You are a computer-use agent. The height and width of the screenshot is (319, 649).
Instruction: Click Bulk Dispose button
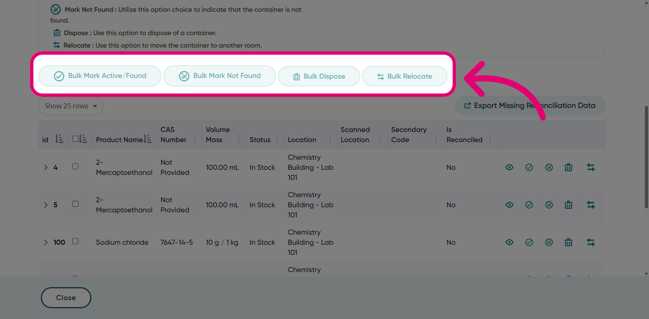click(319, 76)
